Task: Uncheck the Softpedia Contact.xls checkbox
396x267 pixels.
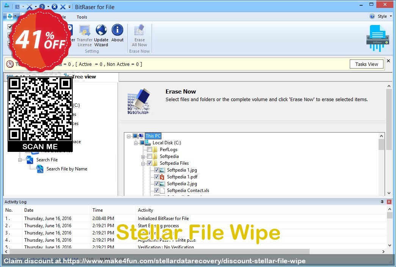Action: click(157, 190)
